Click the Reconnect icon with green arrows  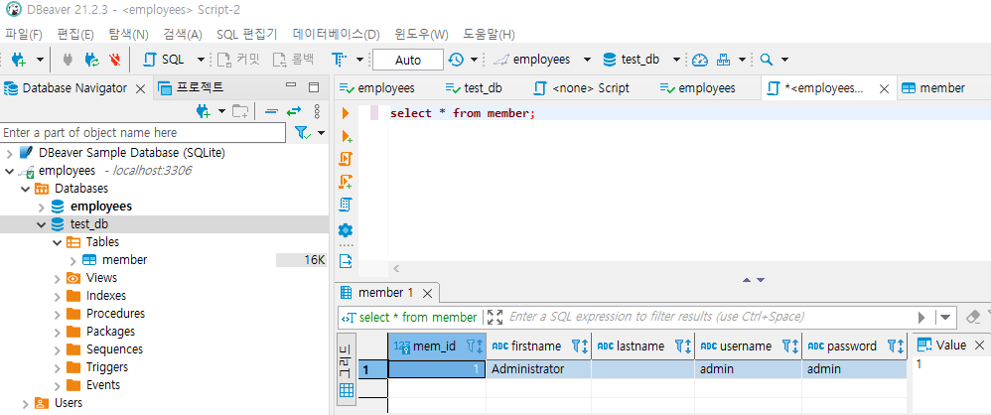[x=92, y=60]
